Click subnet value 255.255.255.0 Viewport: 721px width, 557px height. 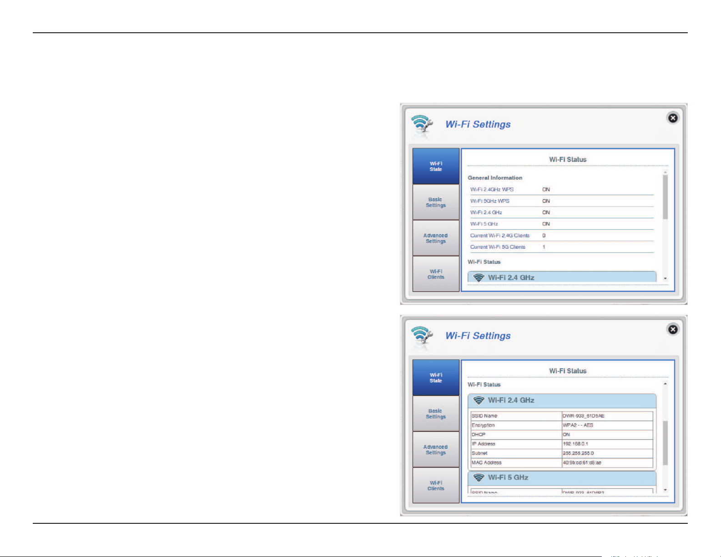coord(578,453)
